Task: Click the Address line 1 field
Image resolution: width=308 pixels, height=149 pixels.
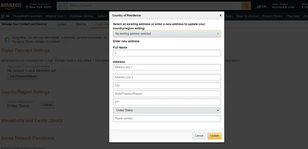Action: point(167,67)
